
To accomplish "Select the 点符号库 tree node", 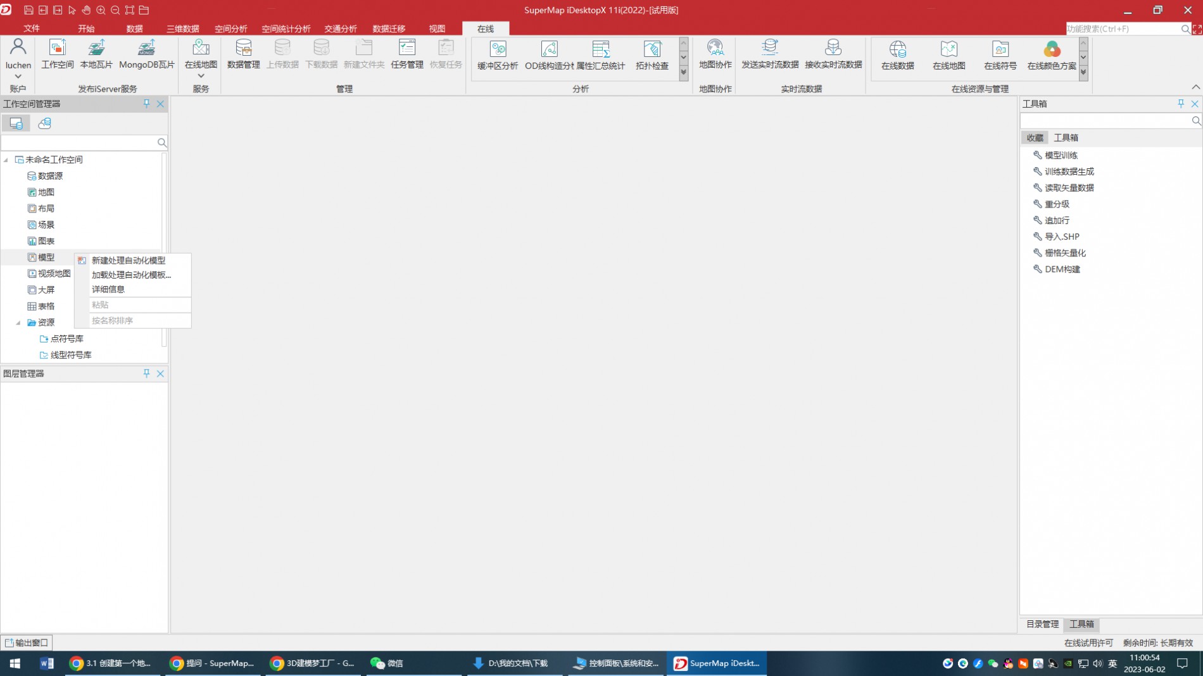I will click(66, 339).
